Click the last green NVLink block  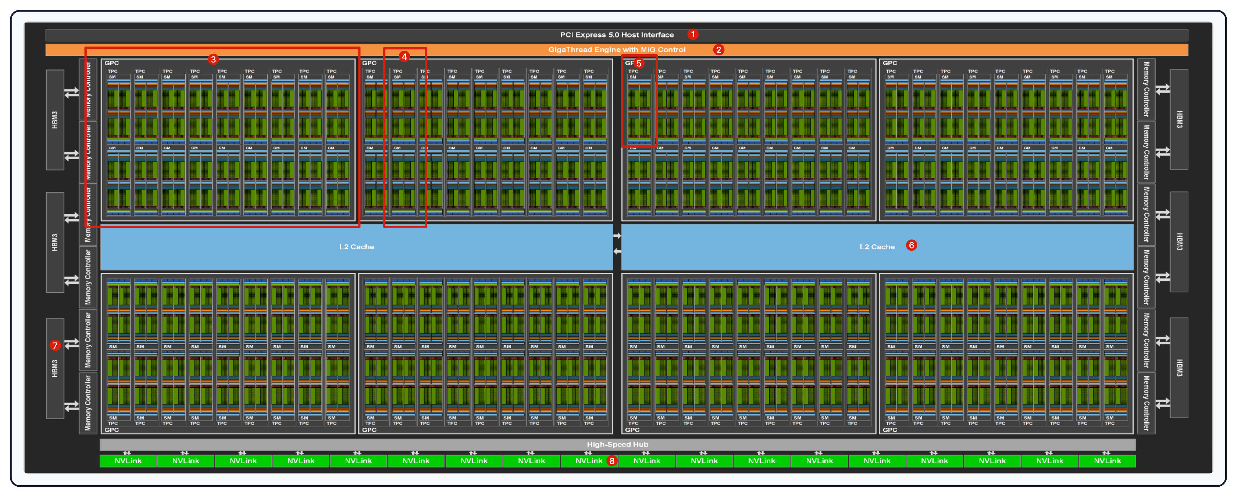click(x=1107, y=461)
